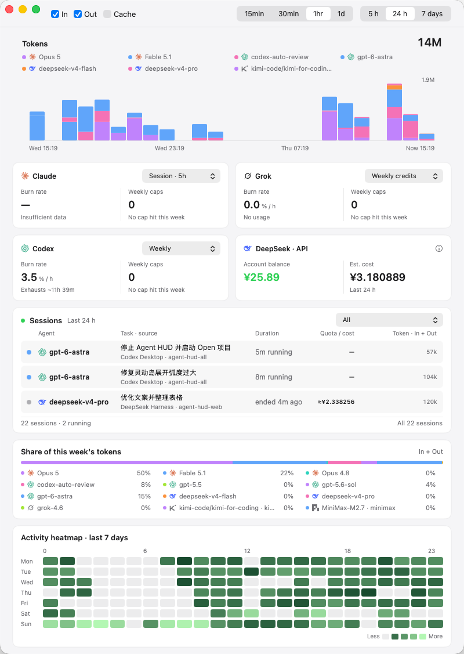Click agent icon of 8m running session
Screen dimensions: 464x654
tap(42, 377)
